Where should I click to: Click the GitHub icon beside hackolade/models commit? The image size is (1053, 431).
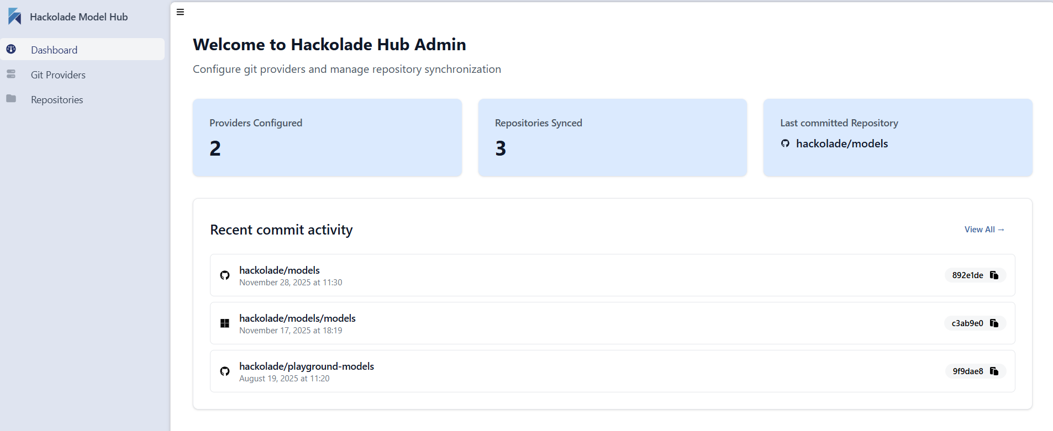(x=224, y=275)
